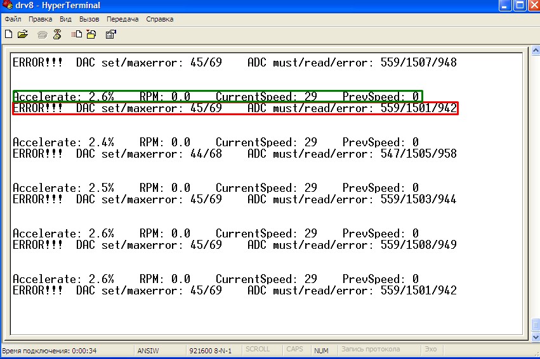Click the connection time status 0:00:34
This screenshot has width=540, height=359.
49,351
